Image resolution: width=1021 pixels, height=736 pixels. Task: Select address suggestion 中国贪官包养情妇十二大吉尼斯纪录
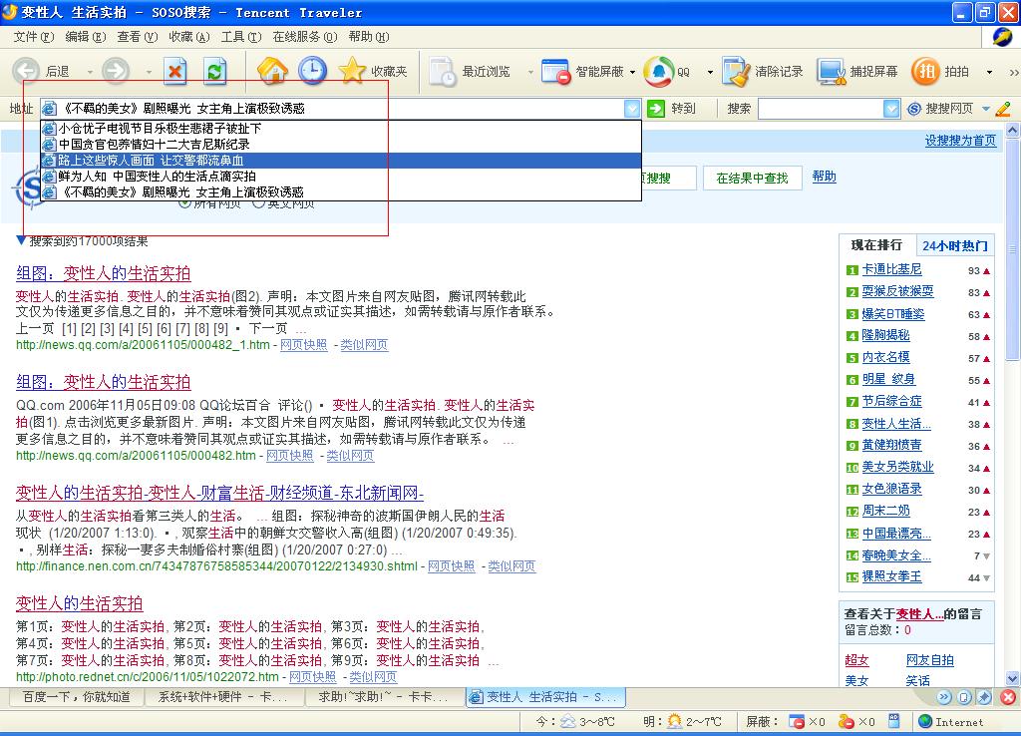pyautogui.click(x=341, y=144)
